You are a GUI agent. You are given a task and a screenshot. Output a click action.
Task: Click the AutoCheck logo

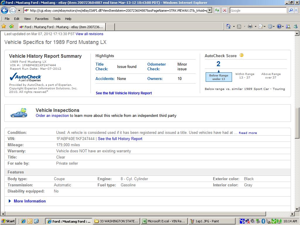click(25, 77)
